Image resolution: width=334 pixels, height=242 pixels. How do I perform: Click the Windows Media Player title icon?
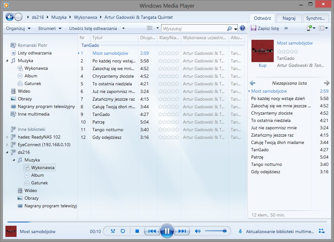click(x=6, y=5)
